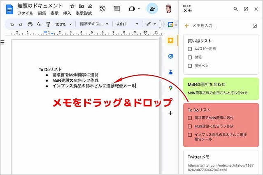Open the Google Tasks side panel icon
Viewport: 263px width, 175px height.
point(170,56)
